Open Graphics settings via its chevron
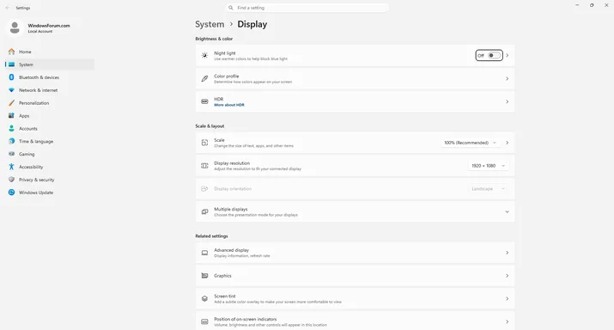This screenshot has height=330, width=614. click(508, 276)
